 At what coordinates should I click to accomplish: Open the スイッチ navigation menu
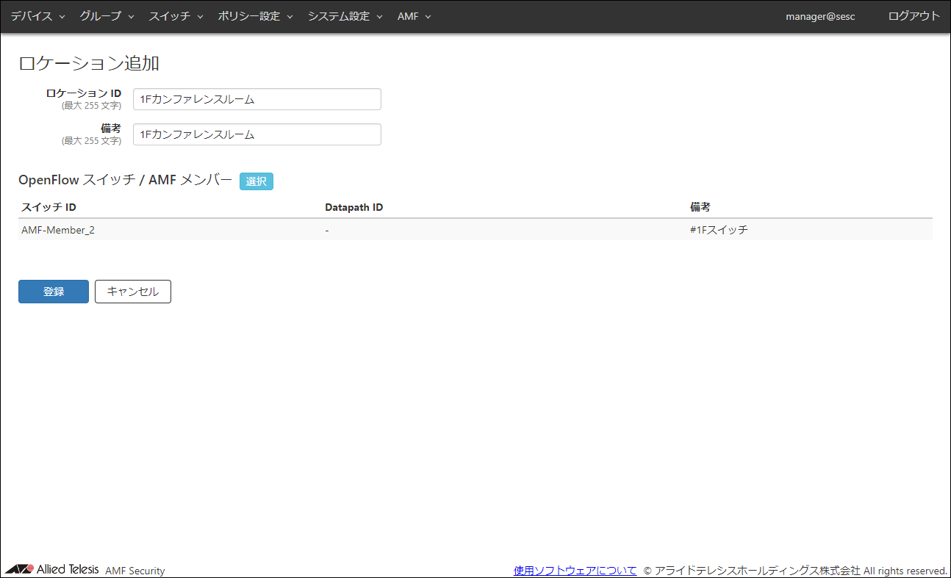[176, 16]
